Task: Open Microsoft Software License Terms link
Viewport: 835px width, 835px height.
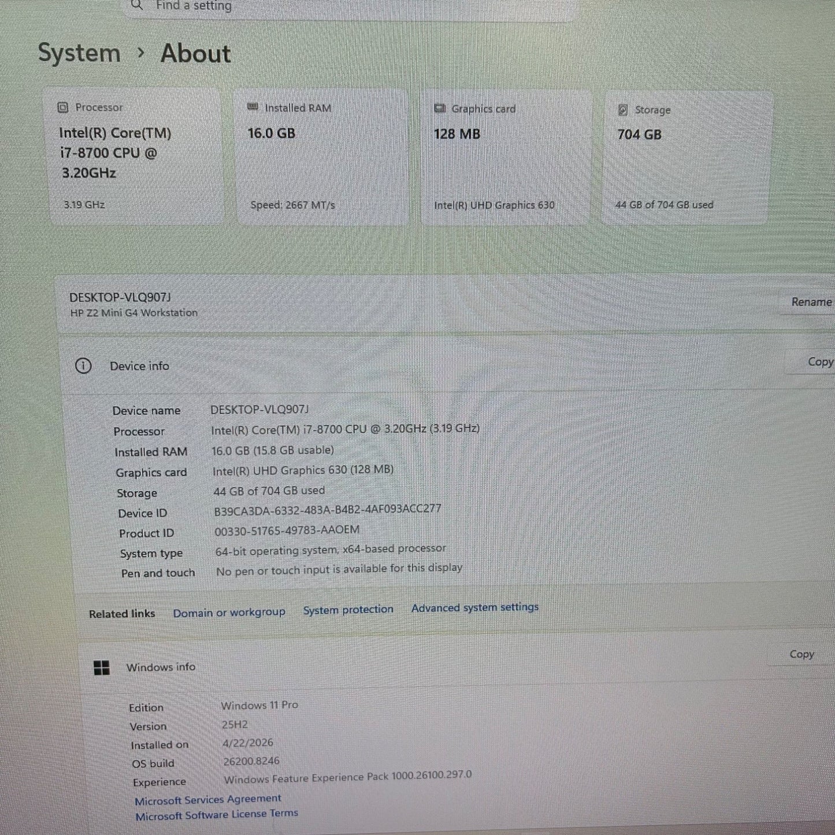Action: coord(217,815)
